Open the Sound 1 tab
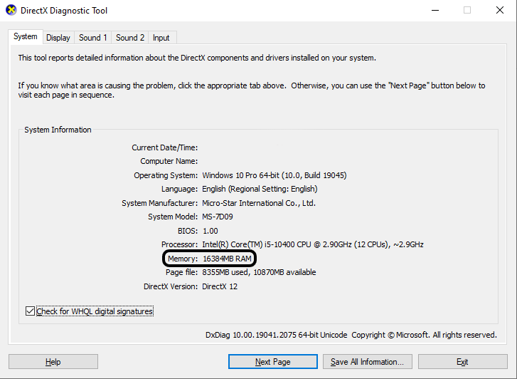Viewport: 517px width, 379px height. point(93,38)
